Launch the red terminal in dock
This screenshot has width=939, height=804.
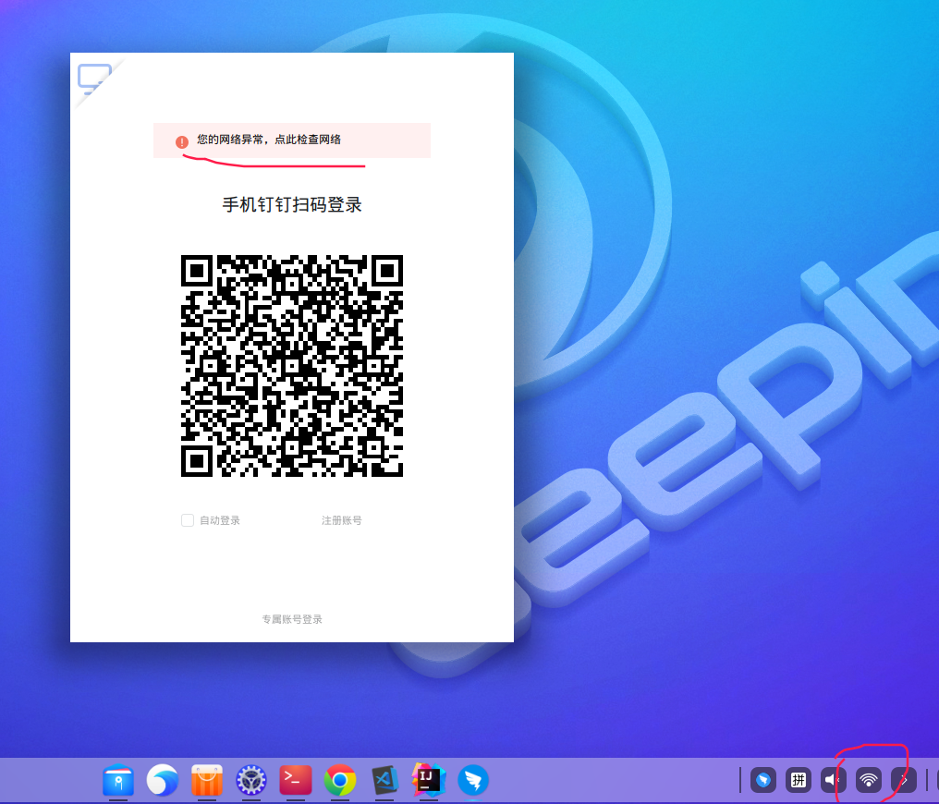[x=295, y=780]
